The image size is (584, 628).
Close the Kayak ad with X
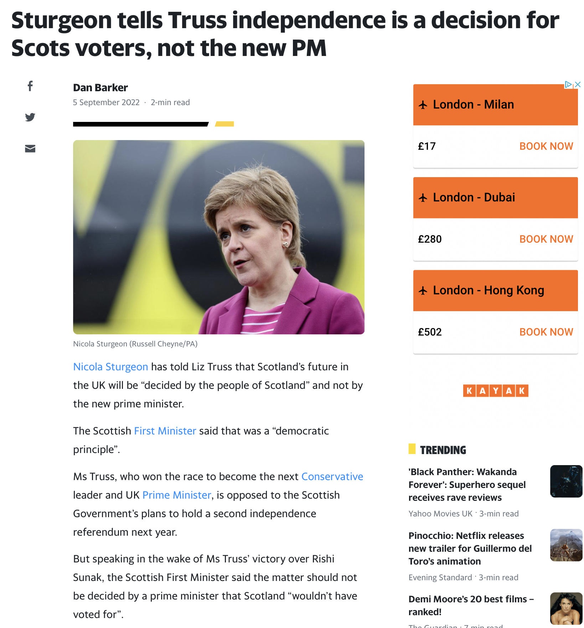click(x=578, y=84)
